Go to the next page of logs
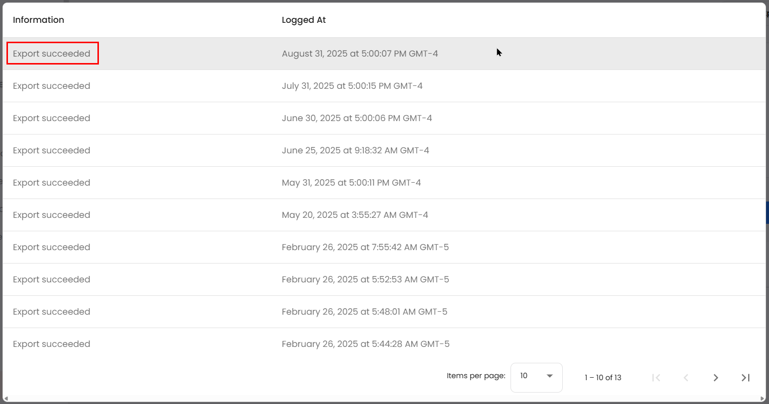 pyautogui.click(x=715, y=378)
